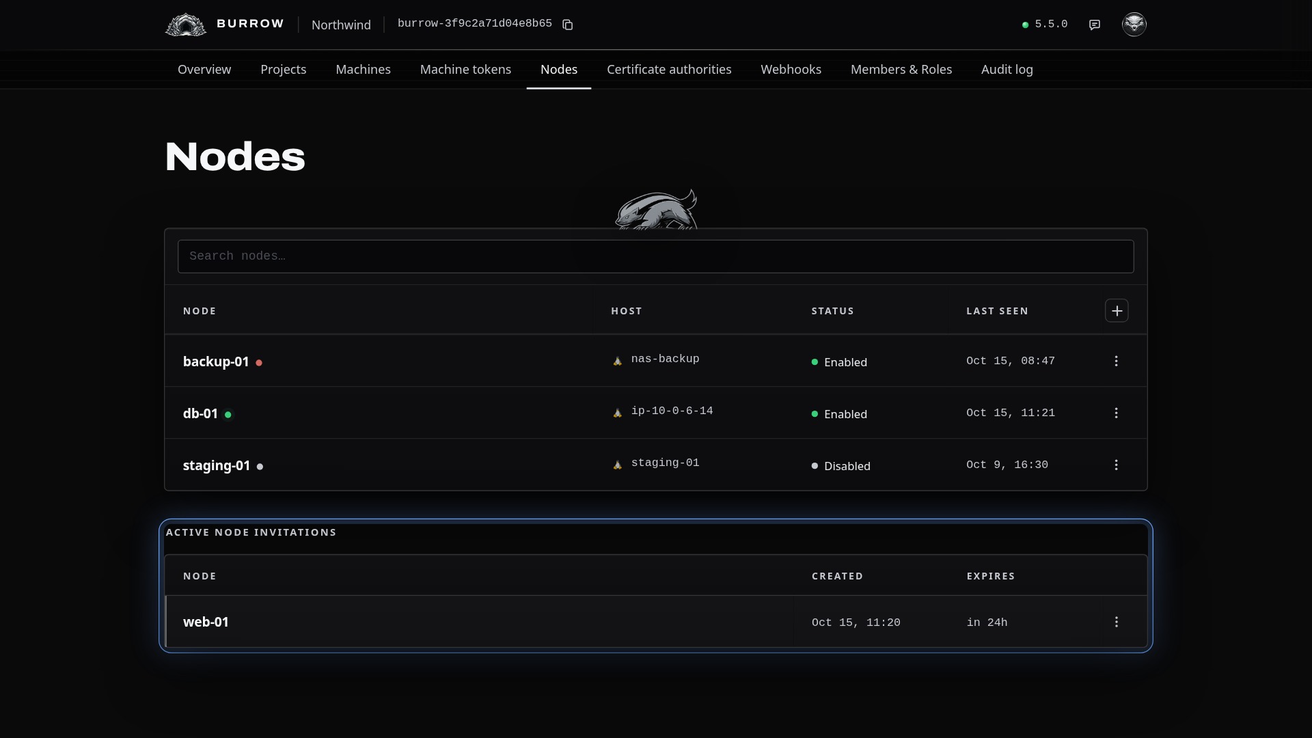Open the staging-01 node name
Viewport: 1312px width, 738px height.
click(217, 465)
